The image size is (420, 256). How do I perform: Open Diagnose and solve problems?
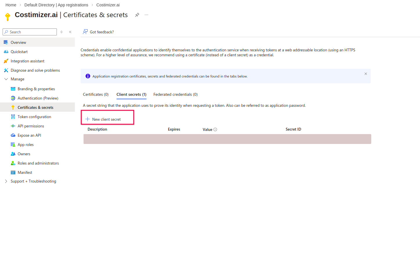point(35,70)
